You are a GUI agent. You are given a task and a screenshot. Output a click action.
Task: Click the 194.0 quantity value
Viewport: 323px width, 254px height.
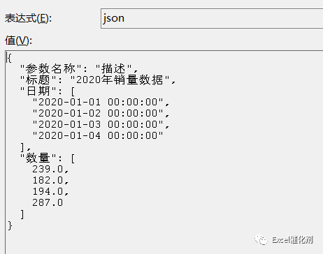pos(48,191)
